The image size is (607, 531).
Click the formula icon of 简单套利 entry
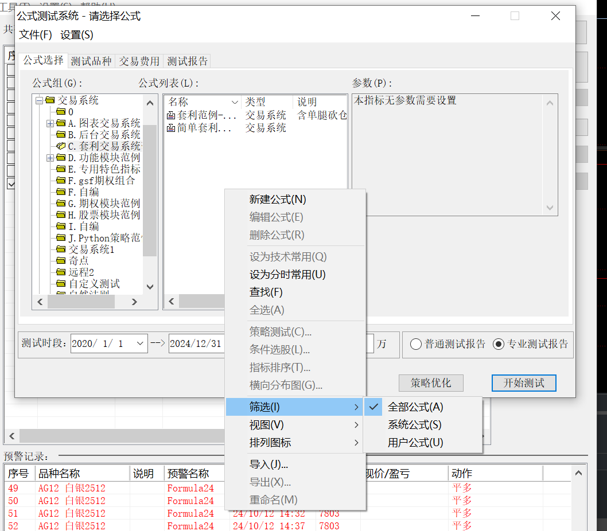[171, 128]
